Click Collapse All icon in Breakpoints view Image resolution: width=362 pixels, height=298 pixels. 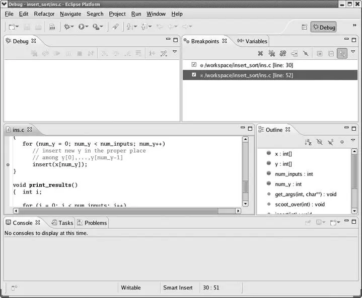[x=330, y=53]
